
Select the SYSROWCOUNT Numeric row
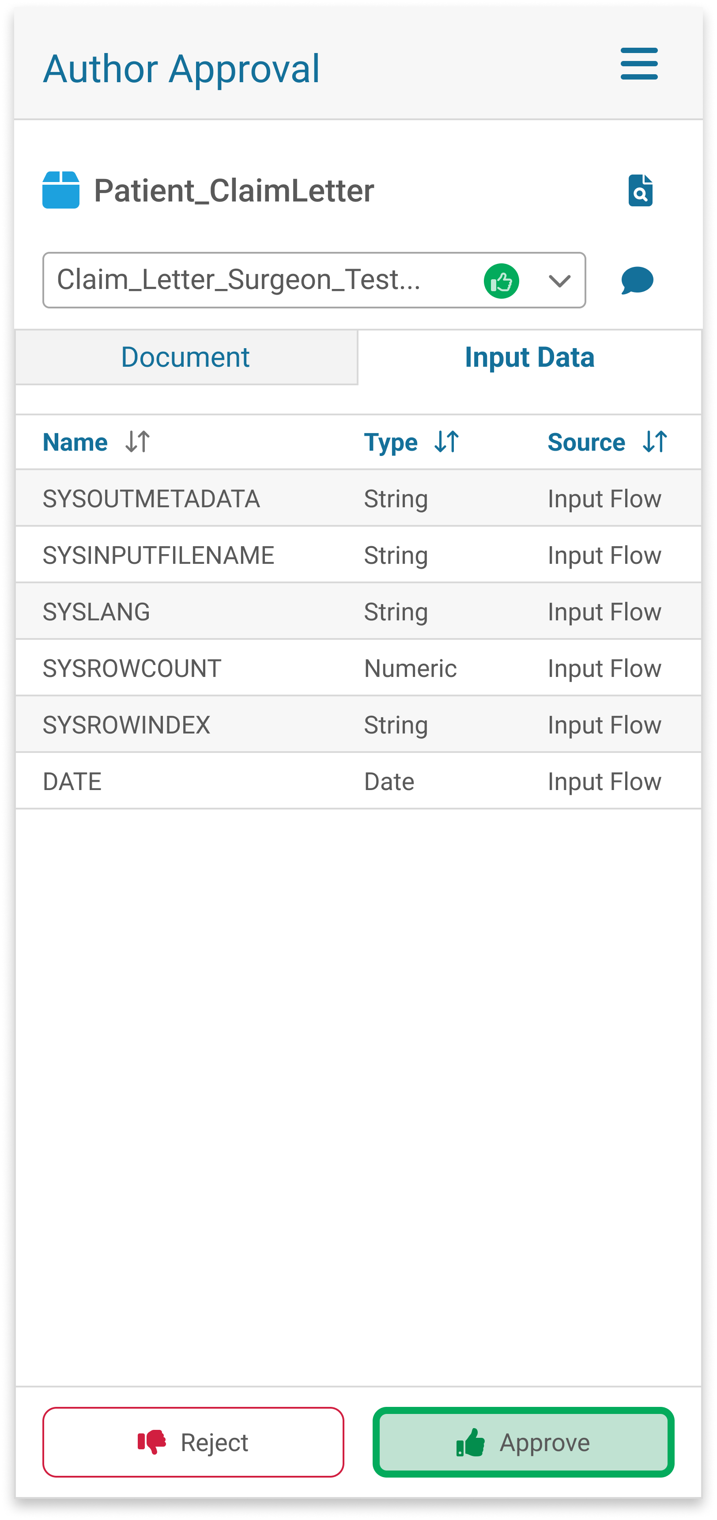[x=358, y=669]
